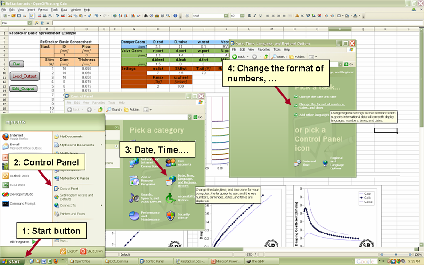Click the Save document icon in Calc toolbar

click(19, 16)
